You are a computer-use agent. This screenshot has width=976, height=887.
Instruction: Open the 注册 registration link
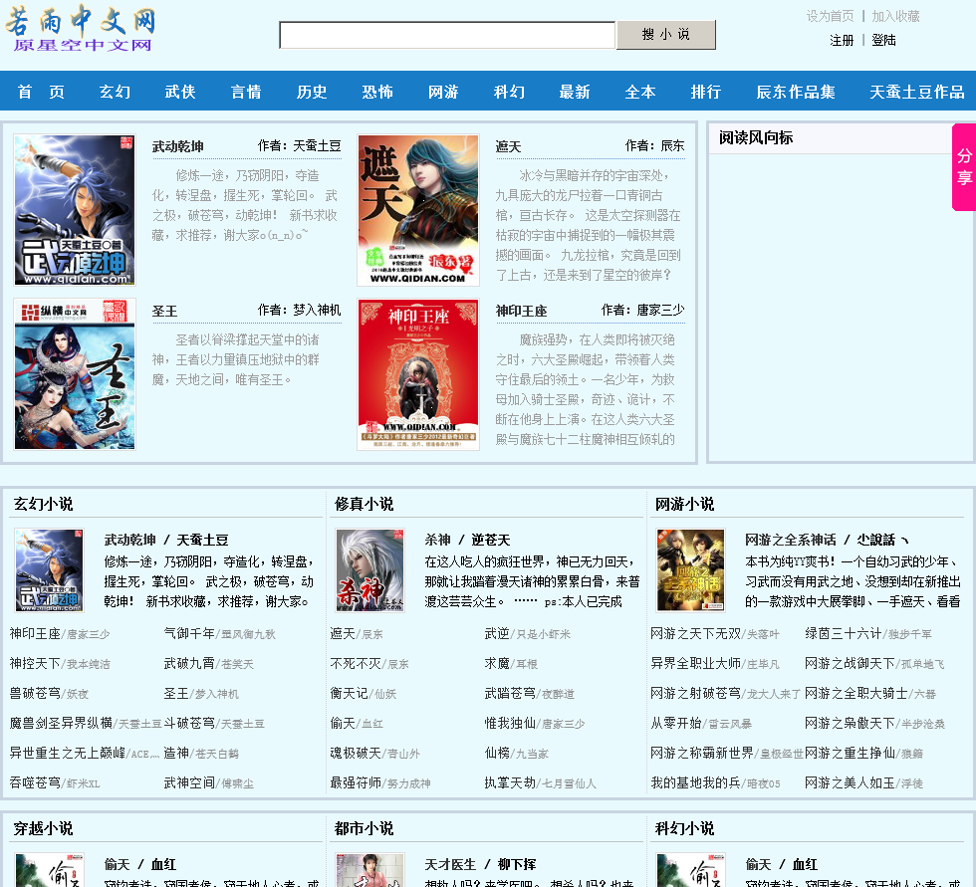click(842, 41)
